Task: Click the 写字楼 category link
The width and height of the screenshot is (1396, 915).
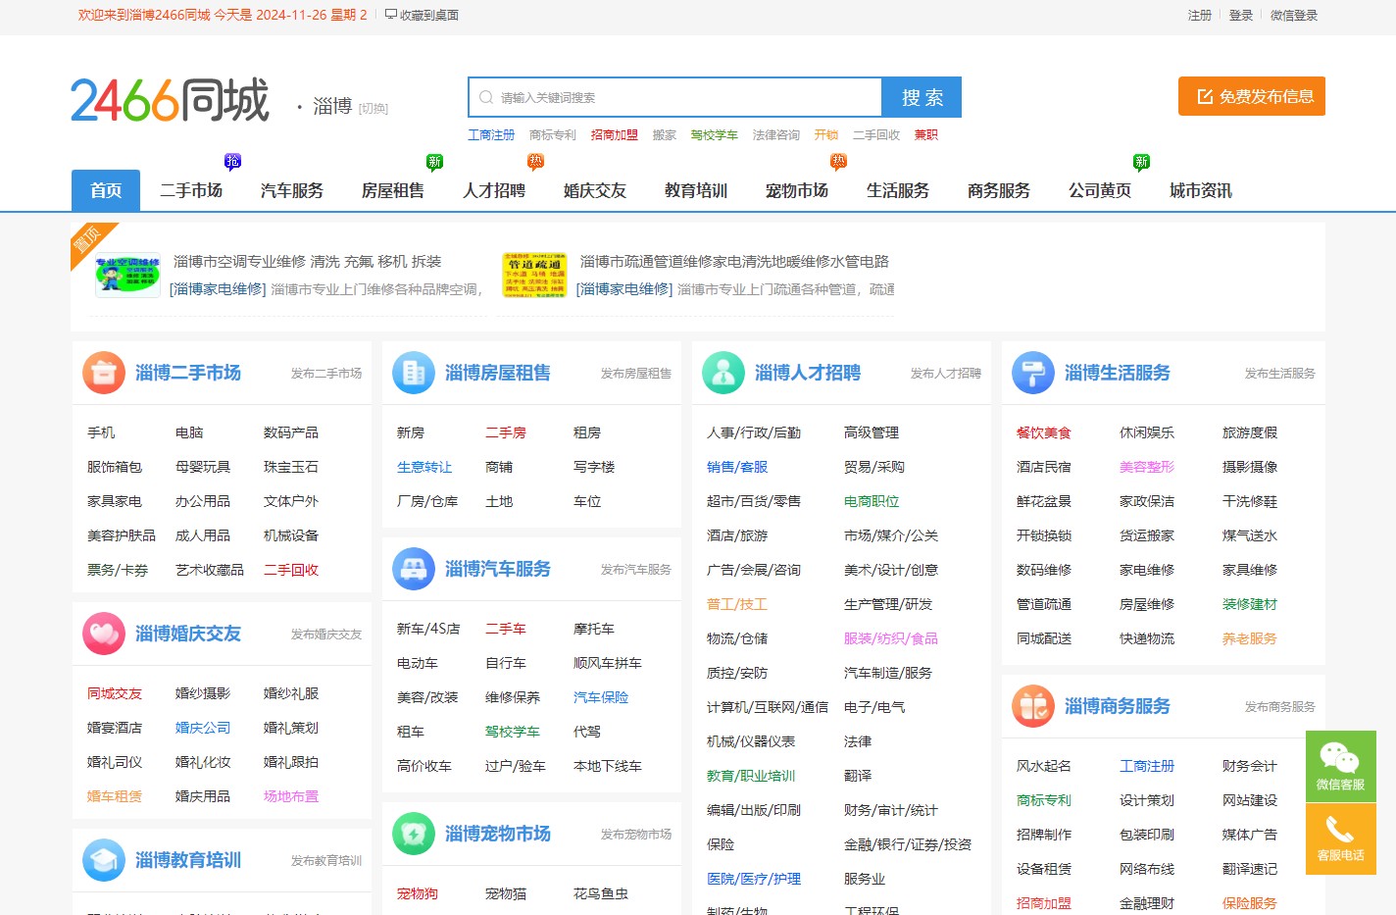Action: pyautogui.click(x=594, y=467)
